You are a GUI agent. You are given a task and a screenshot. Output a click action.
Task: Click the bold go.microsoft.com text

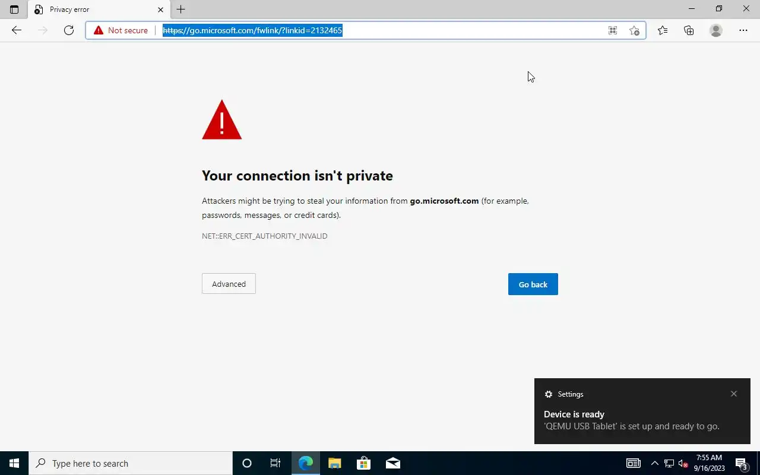click(444, 201)
